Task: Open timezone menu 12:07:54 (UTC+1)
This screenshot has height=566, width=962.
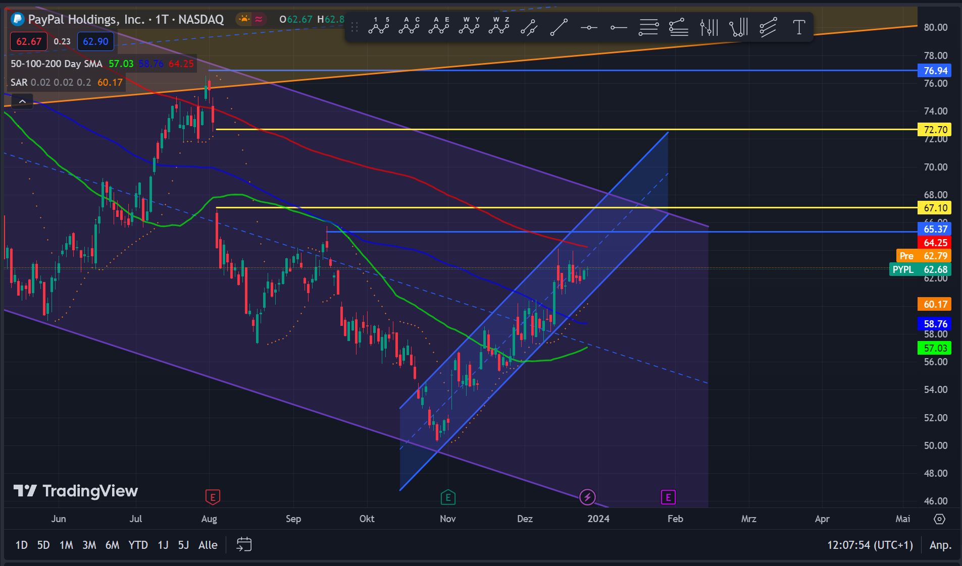Action: [870, 545]
